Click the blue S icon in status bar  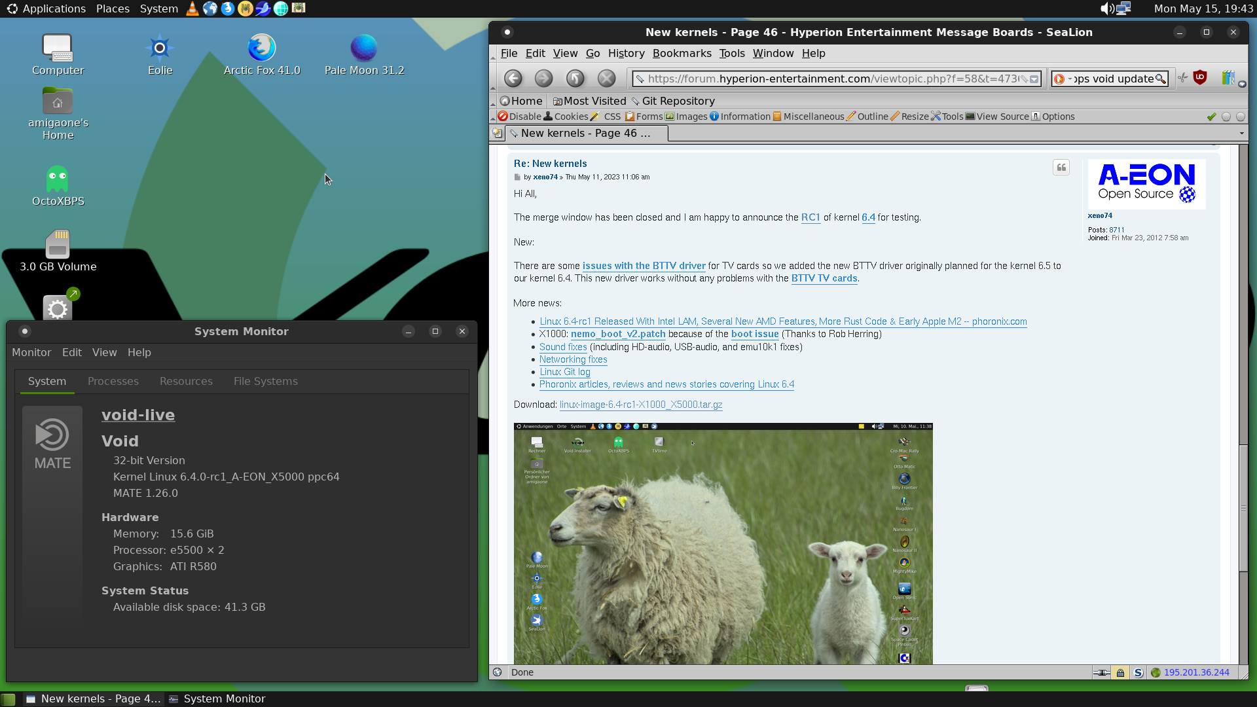[x=1138, y=672]
